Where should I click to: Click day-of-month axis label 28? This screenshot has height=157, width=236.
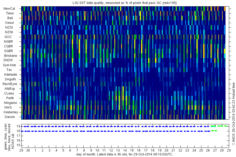pyautogui.click(x=222, y=150)
